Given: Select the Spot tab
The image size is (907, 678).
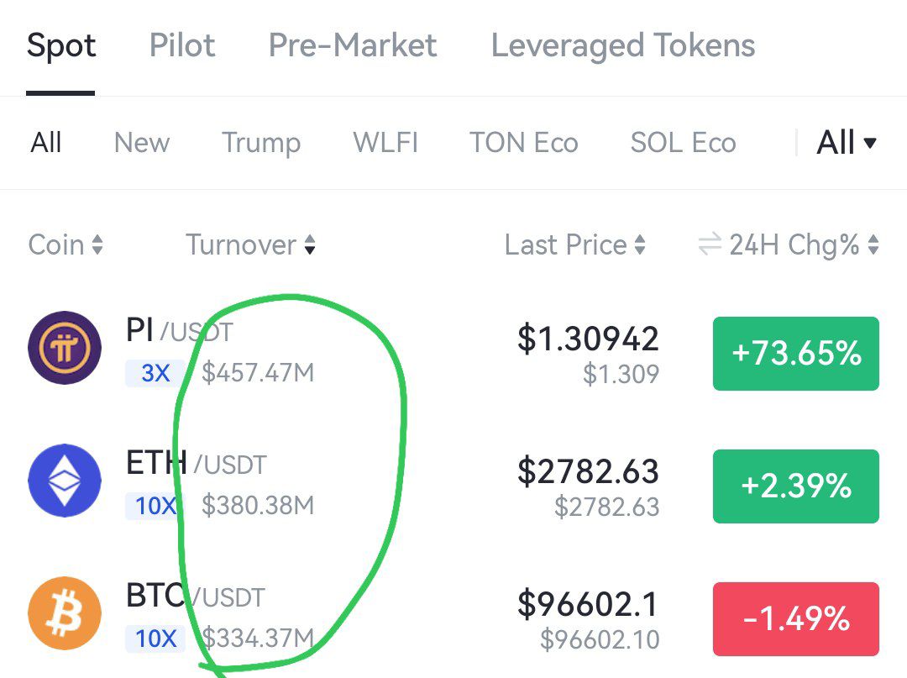Looking at the screenshot, I should pos(60,46).
